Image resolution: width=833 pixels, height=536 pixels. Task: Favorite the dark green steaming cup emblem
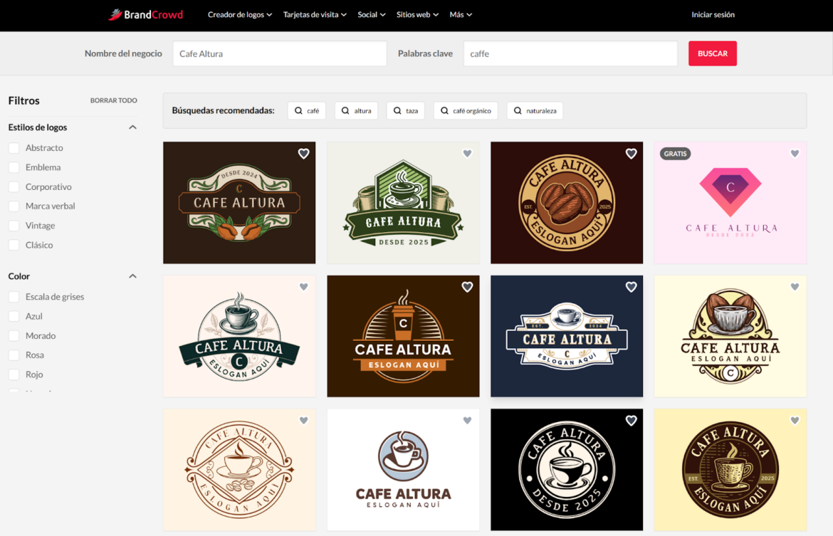pyautogui.click(x=467, y=153)
